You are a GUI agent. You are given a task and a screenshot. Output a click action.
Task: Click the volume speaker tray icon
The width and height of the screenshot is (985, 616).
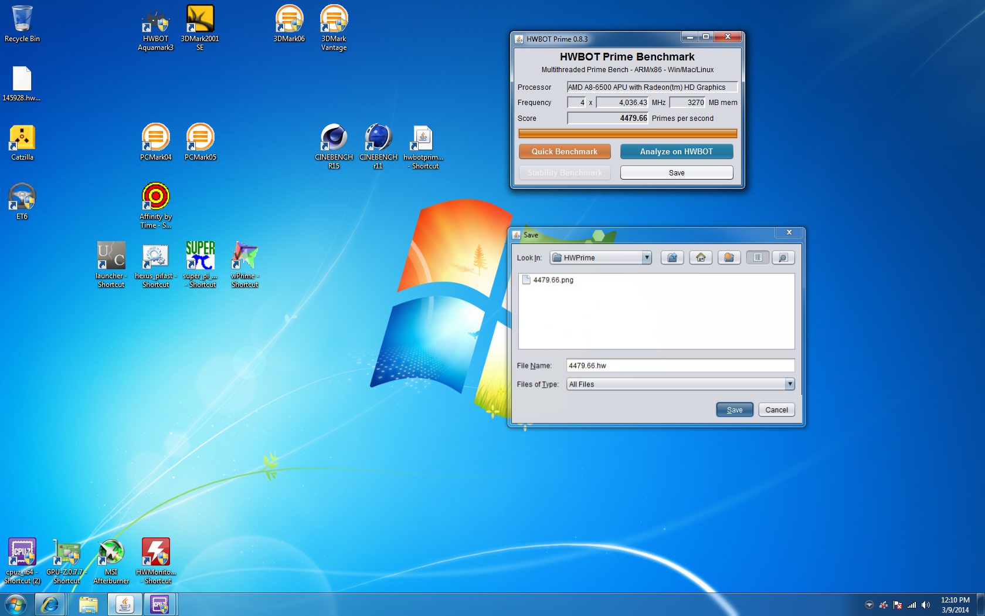[x=926, y=605]
